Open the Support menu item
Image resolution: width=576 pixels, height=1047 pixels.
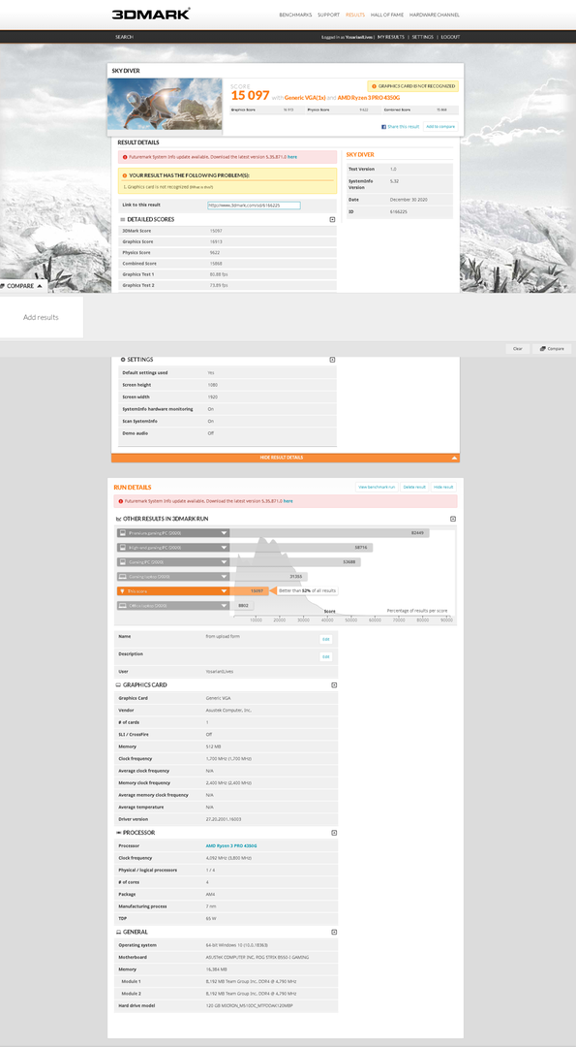click(x=329, y=15)
